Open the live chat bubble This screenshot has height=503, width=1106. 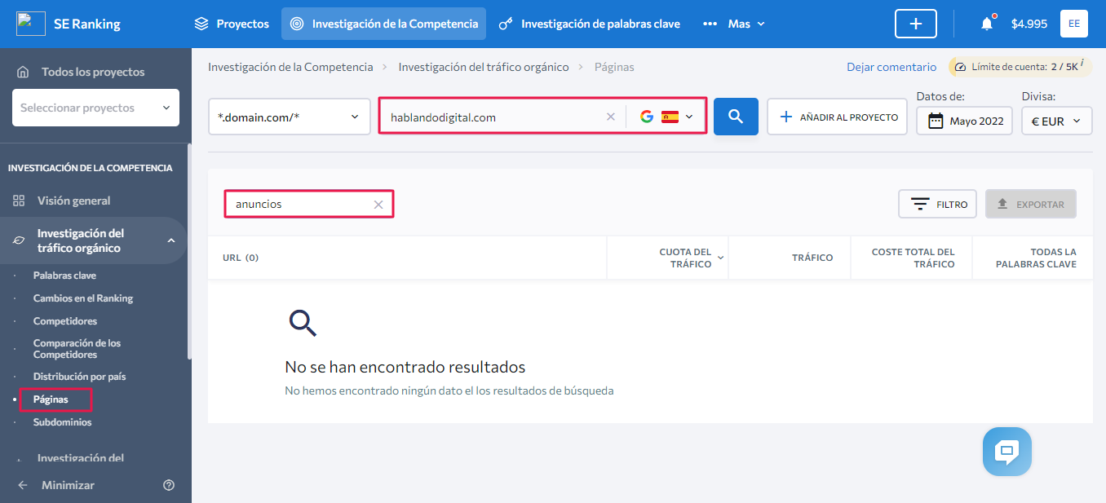pos(1007,452)
